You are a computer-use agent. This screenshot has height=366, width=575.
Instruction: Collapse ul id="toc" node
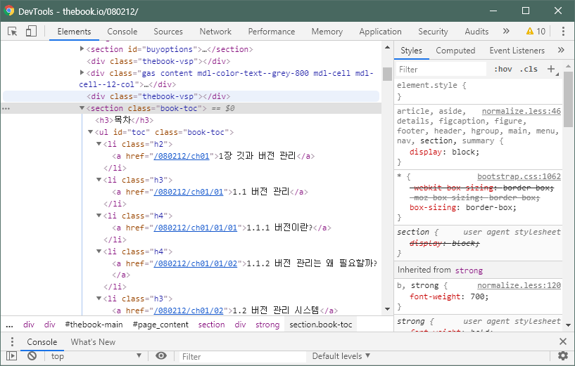tap(91, 132)
